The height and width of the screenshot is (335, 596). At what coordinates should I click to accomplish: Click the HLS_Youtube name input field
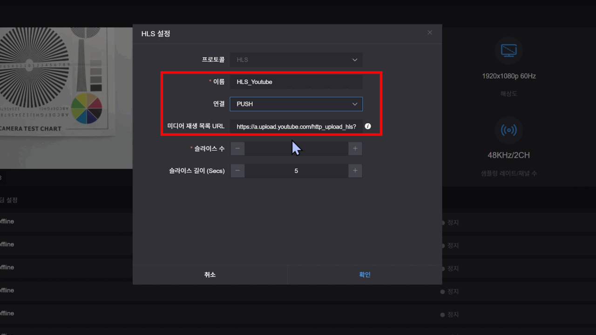(x=296, y=81)
